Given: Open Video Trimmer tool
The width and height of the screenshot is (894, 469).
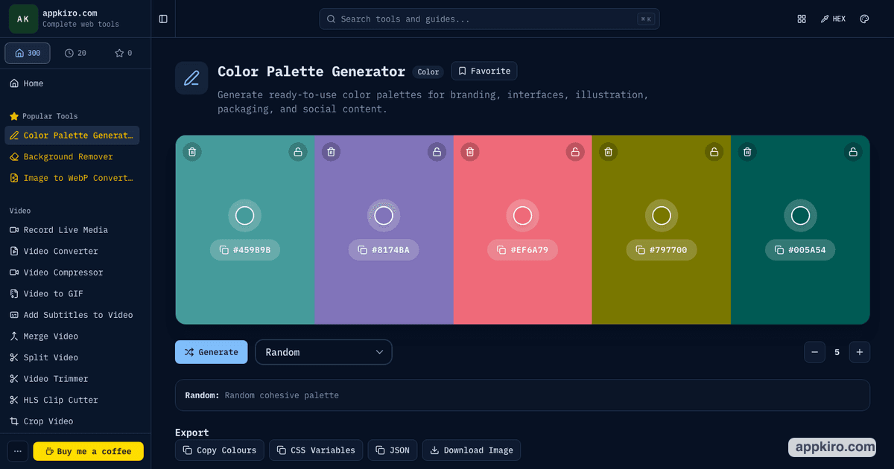Looking at the screenshot, I should click(x=72, y=379).
